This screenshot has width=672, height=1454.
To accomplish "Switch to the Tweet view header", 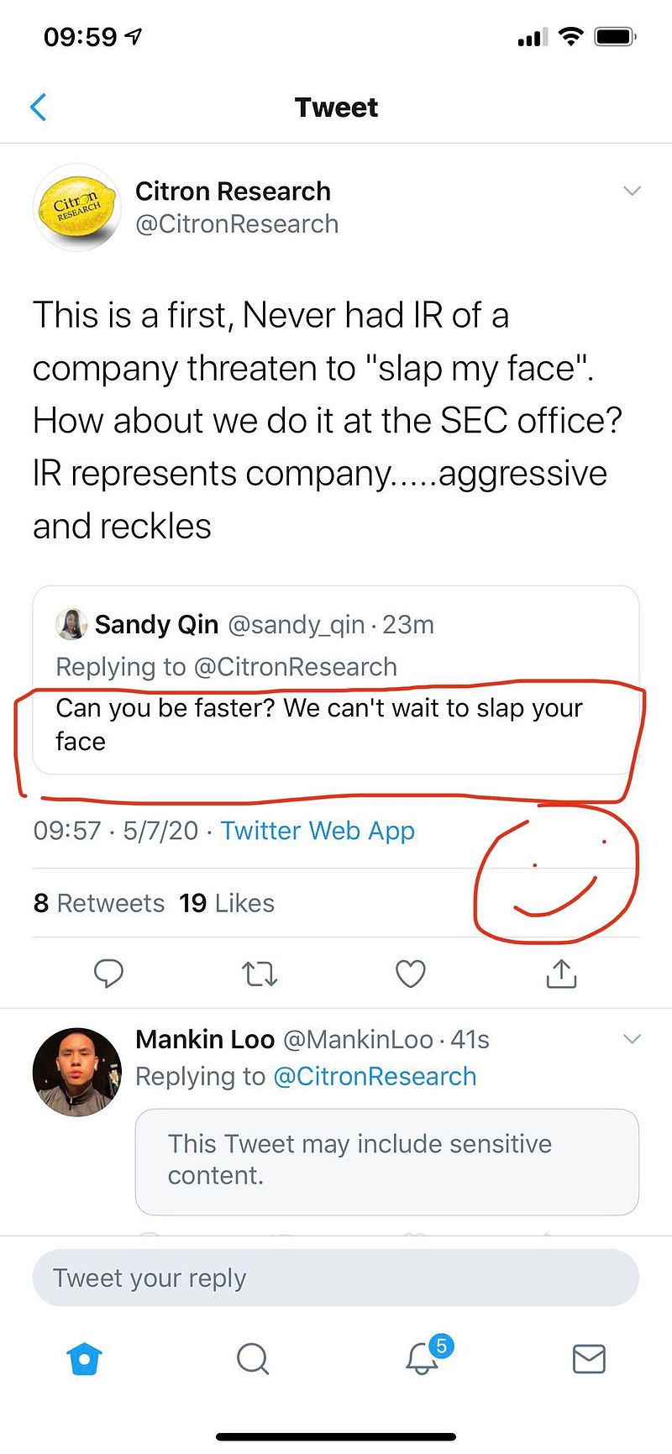I will tap(336, 107).
